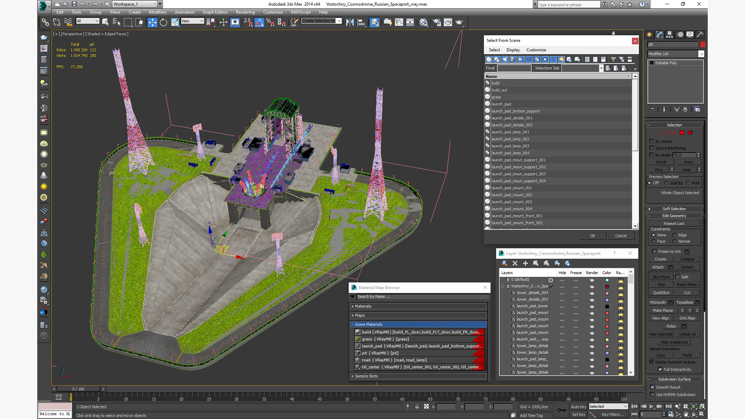Select Face constraint radio button
The height and width of the screenshot is (419, 745).
point(653,241)
